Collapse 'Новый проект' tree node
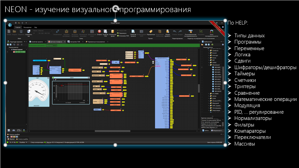299x168 pixels. point(9,49)
